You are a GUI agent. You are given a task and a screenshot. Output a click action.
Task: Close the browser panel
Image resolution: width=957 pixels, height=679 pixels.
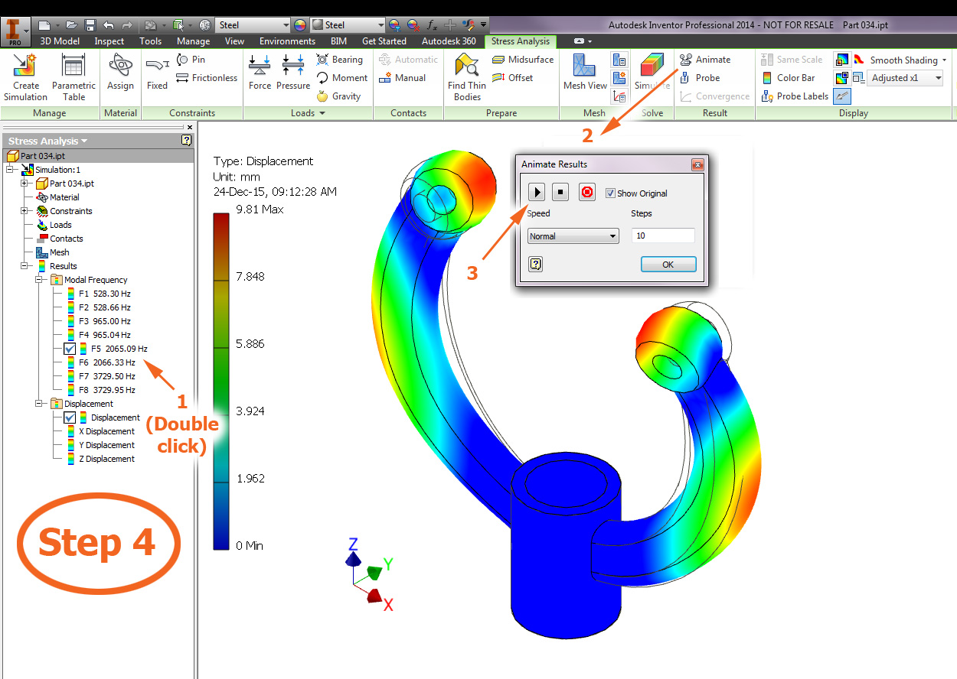[190, 127]
